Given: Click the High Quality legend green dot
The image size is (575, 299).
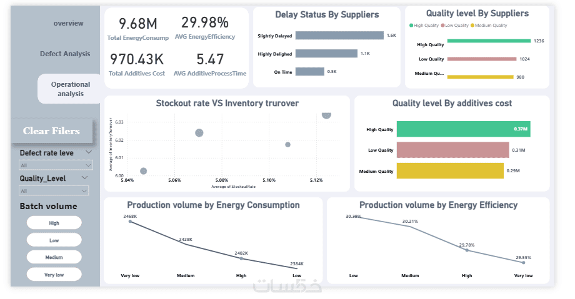Looking at the screenshot, I should click(x=411, y=26).
